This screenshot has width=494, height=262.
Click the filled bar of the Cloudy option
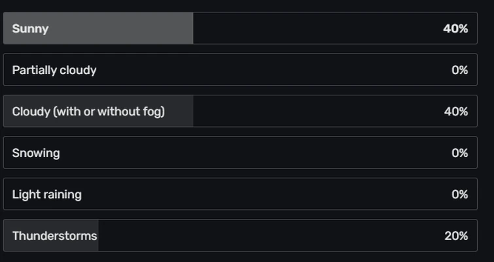tap(180, 112)
